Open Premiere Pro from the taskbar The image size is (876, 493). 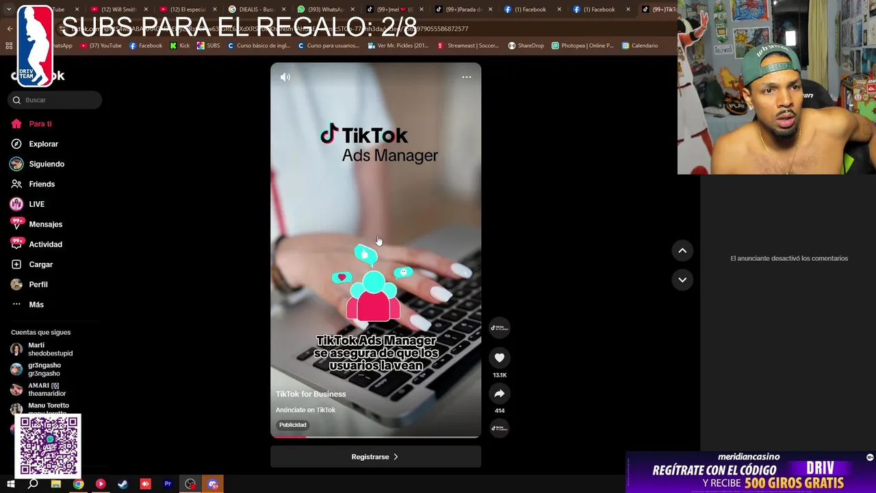[x=168, y=484]
